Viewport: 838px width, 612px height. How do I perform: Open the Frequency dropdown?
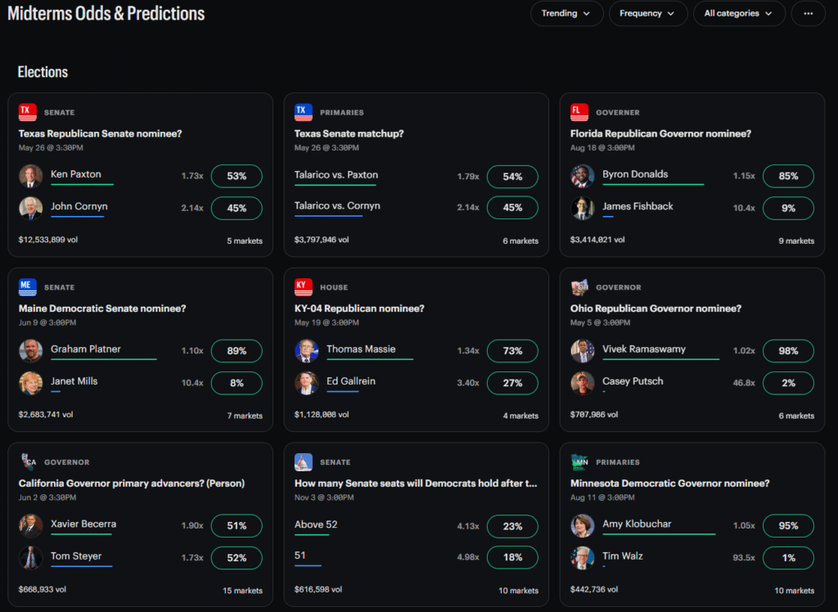tap(647, 13)
